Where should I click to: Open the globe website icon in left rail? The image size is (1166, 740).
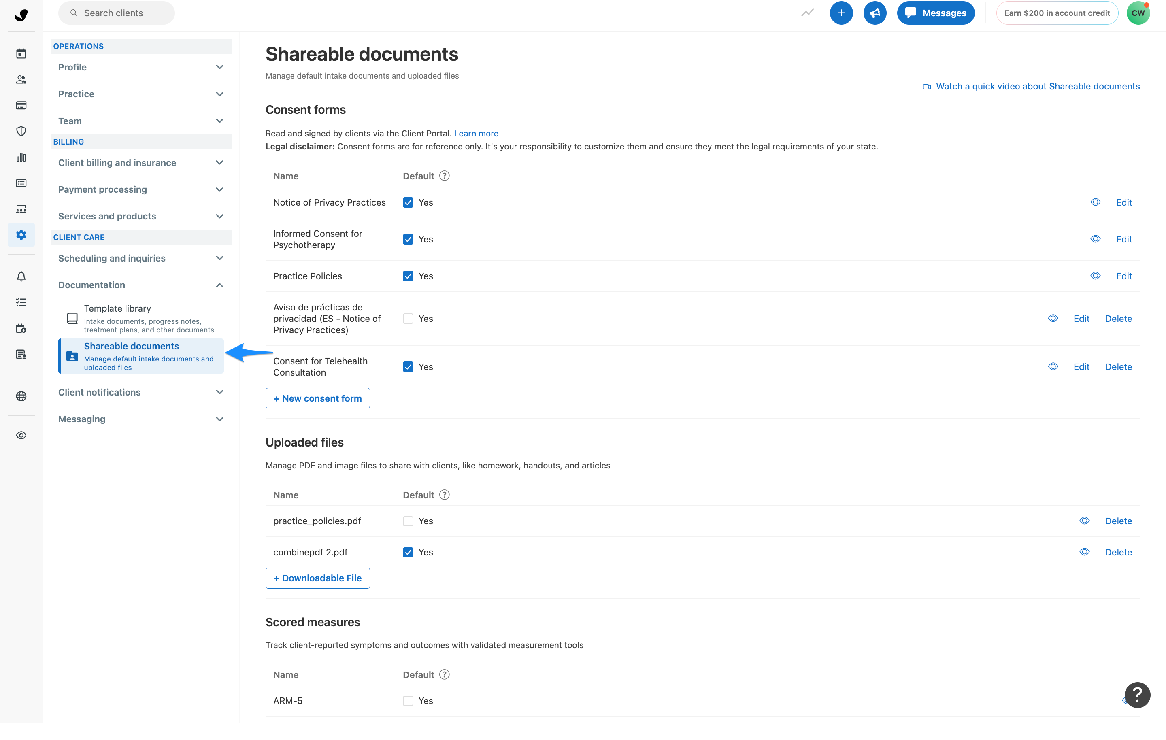pos(21,396)
